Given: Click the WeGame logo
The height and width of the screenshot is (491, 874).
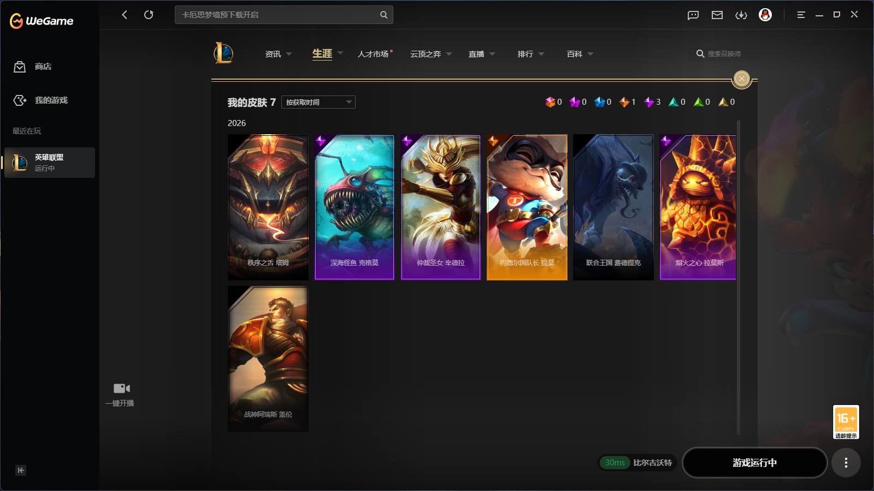Looking at the screenshot, I should [x=42, y=21].
